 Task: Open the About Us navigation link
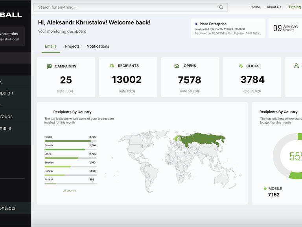274,7
